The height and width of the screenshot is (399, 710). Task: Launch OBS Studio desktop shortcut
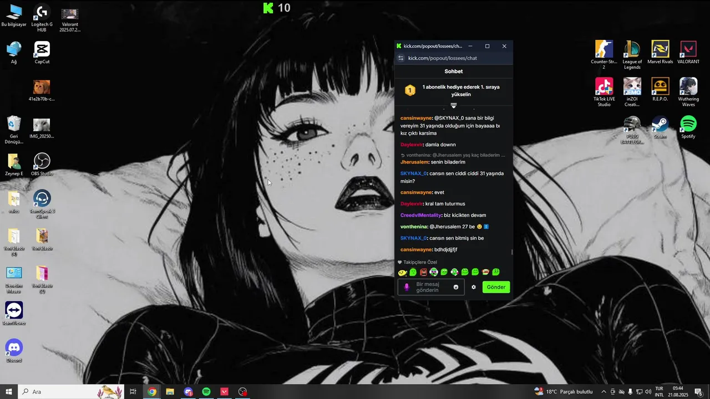click(42, 165)
